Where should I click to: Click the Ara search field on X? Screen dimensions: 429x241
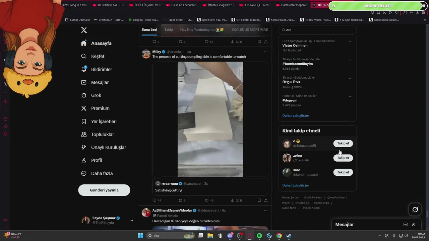(x=318, y=30)
